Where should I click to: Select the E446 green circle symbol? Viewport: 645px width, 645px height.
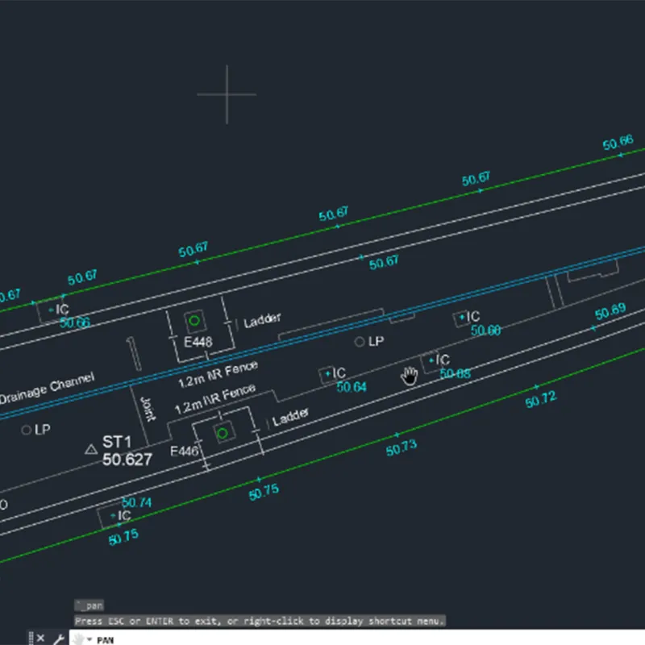coord(223,433)
